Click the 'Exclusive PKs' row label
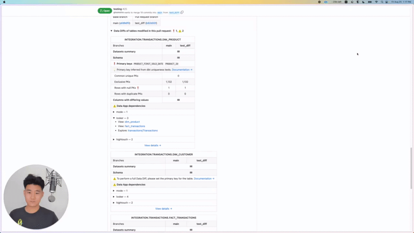 point(122,82)
